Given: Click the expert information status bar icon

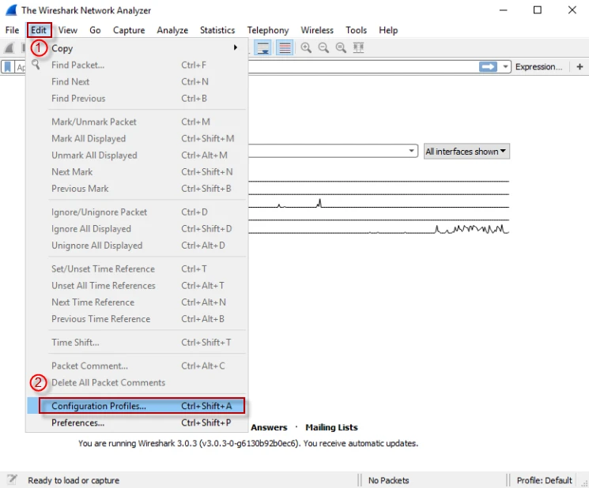Looking at the screenshot, I should (x=12, y=480).
